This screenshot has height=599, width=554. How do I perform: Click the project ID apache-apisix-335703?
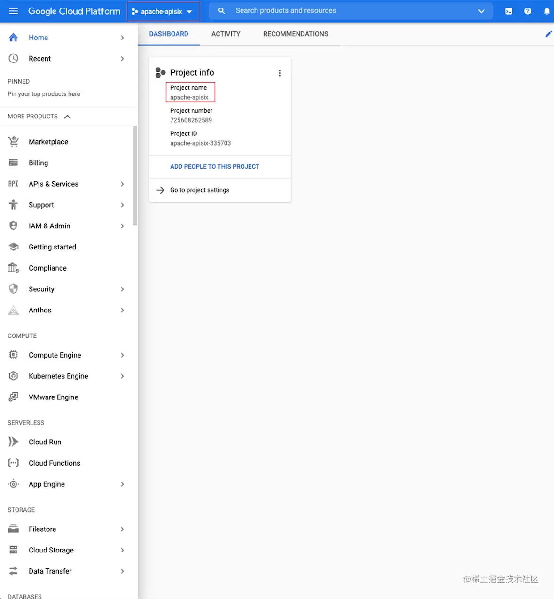pos(201,143)
